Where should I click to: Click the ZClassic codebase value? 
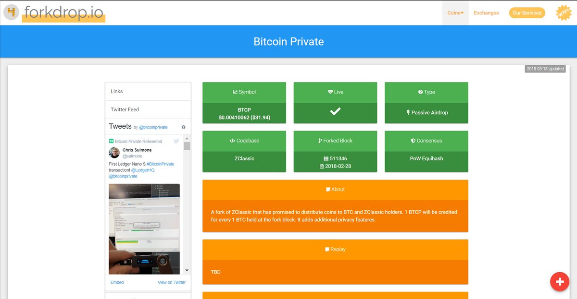(x=244, y=158)
